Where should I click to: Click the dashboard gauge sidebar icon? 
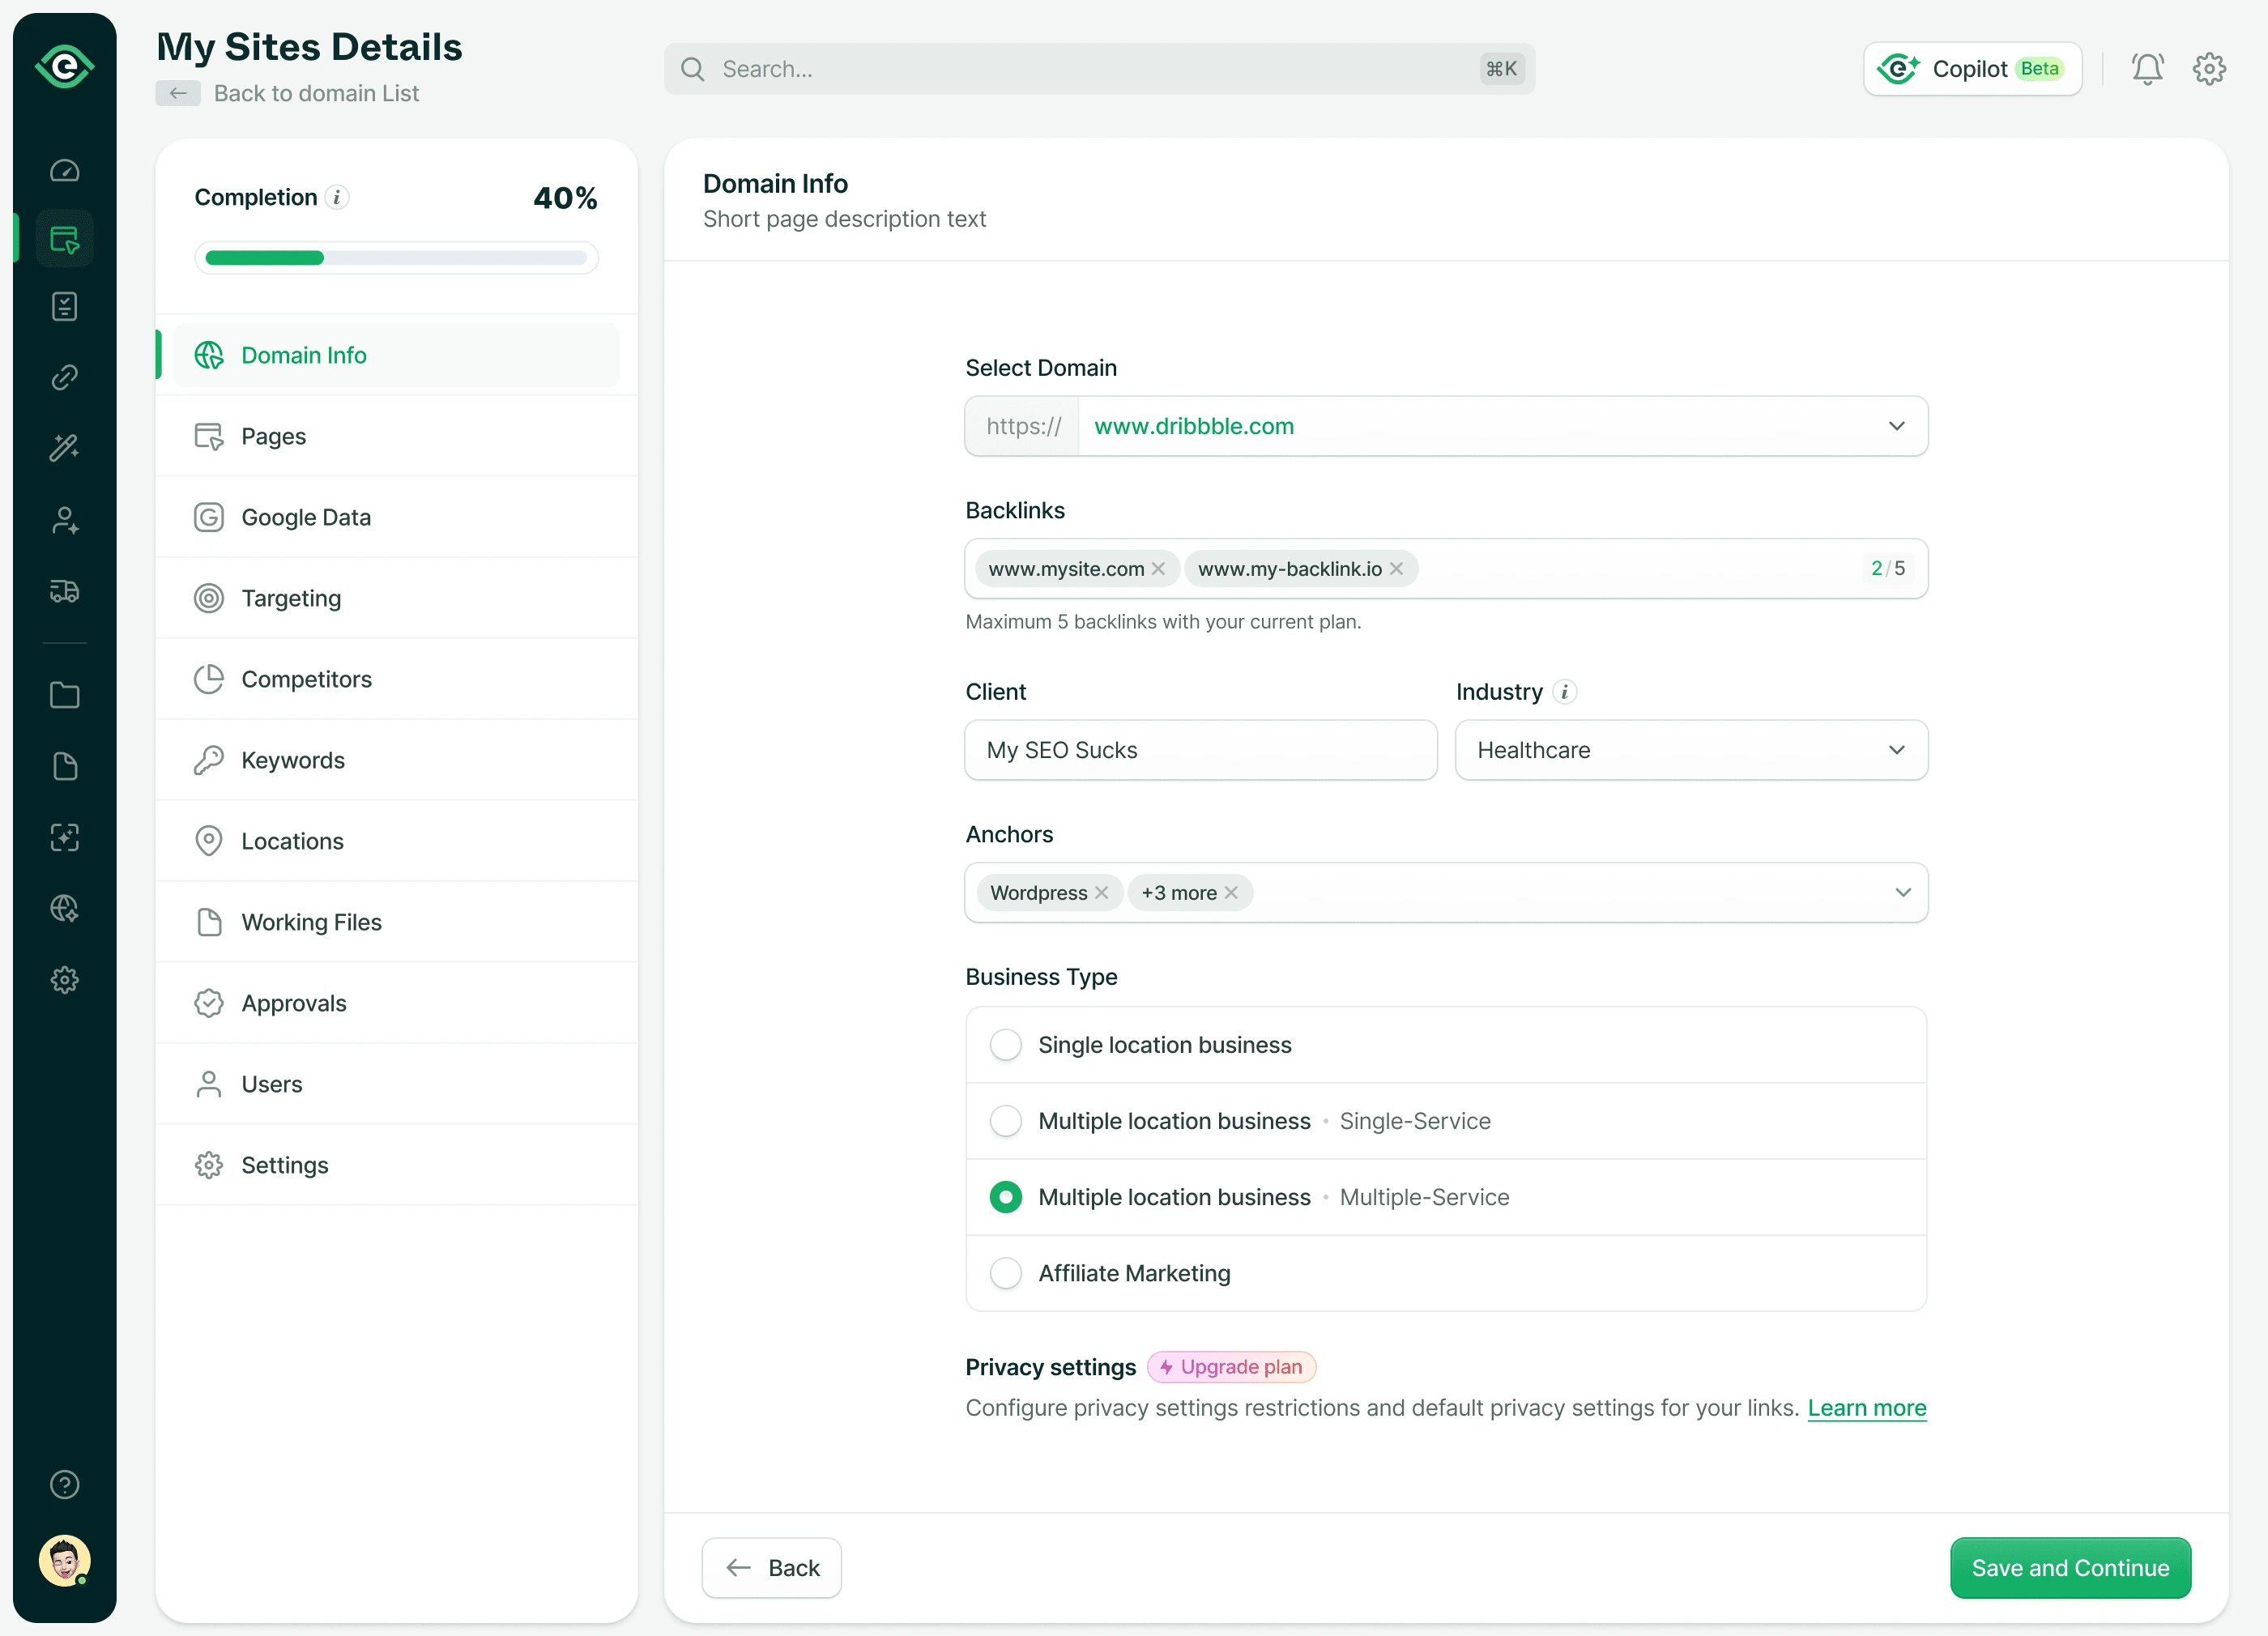click(x=65, y=171)
